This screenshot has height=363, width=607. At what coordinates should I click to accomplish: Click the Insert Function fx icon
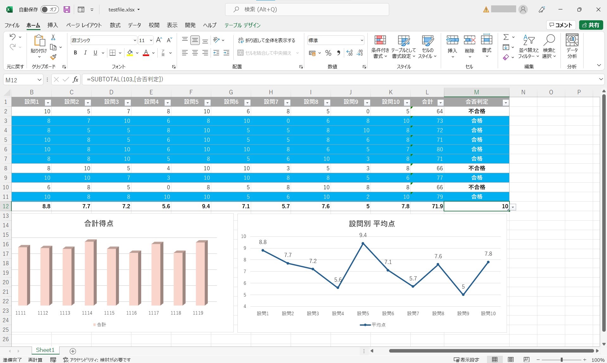pyautogui.click(x=75, y=79)
